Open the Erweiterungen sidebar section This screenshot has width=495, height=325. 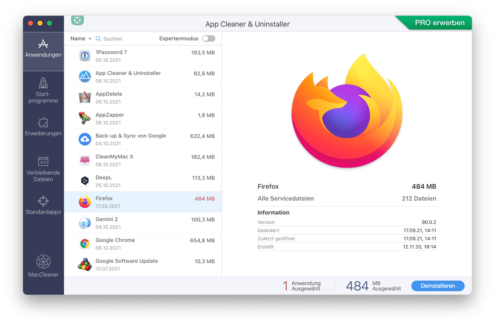(x=43, y=127)
